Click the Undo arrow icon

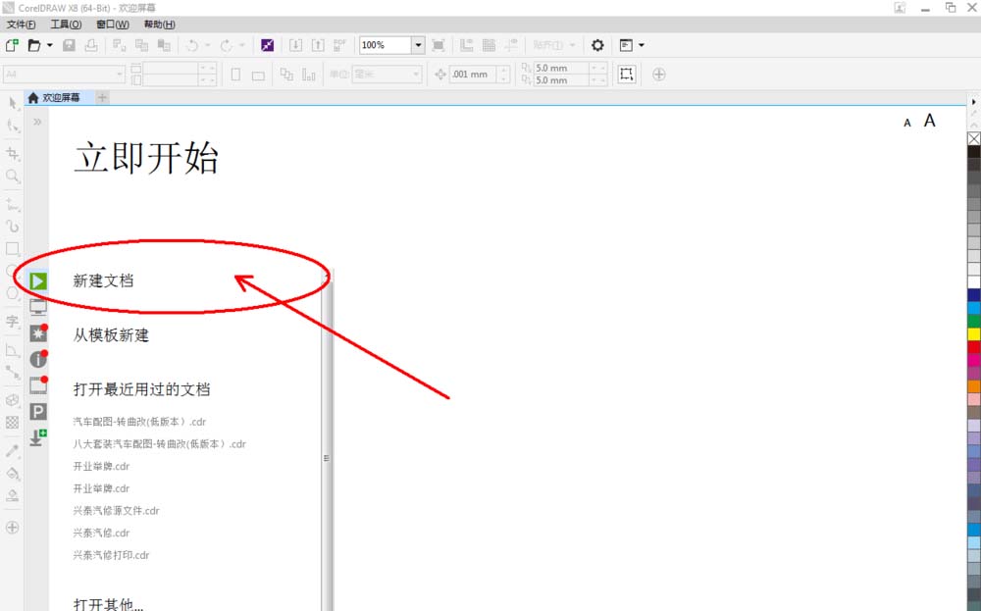pyautogui.click(x=192, y=45)
